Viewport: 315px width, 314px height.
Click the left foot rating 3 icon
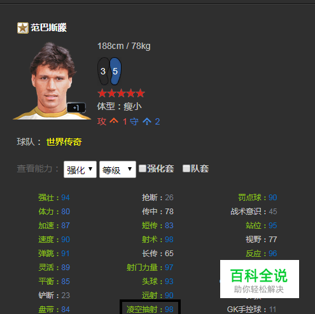103,71
